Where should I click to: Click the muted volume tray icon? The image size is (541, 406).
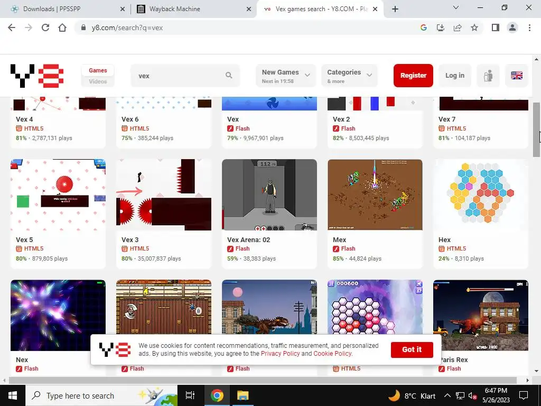pos(472,395)
